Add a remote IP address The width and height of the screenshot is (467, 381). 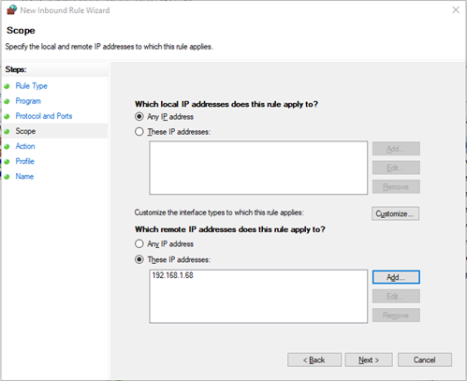(x=396, y=277)
